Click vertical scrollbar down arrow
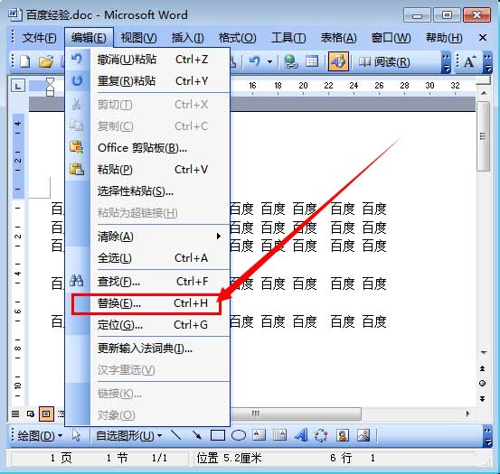Screen dimensions: 500x474 [x=484, y=352]
